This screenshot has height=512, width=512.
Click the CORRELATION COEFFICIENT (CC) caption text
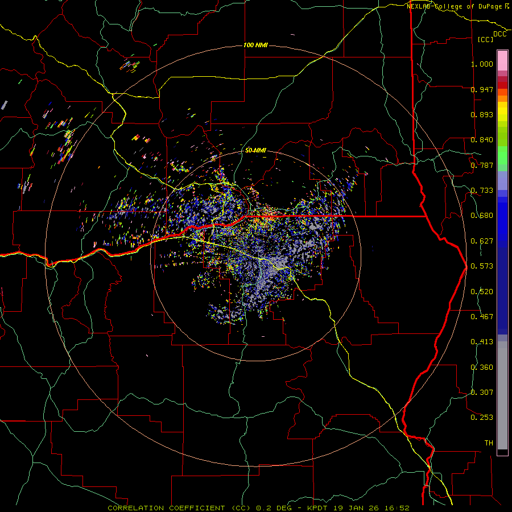179,508
